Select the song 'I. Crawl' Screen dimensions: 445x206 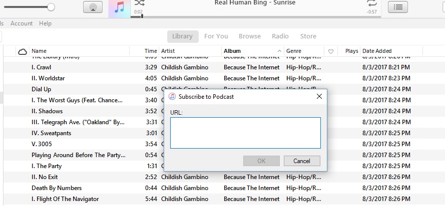42,67
